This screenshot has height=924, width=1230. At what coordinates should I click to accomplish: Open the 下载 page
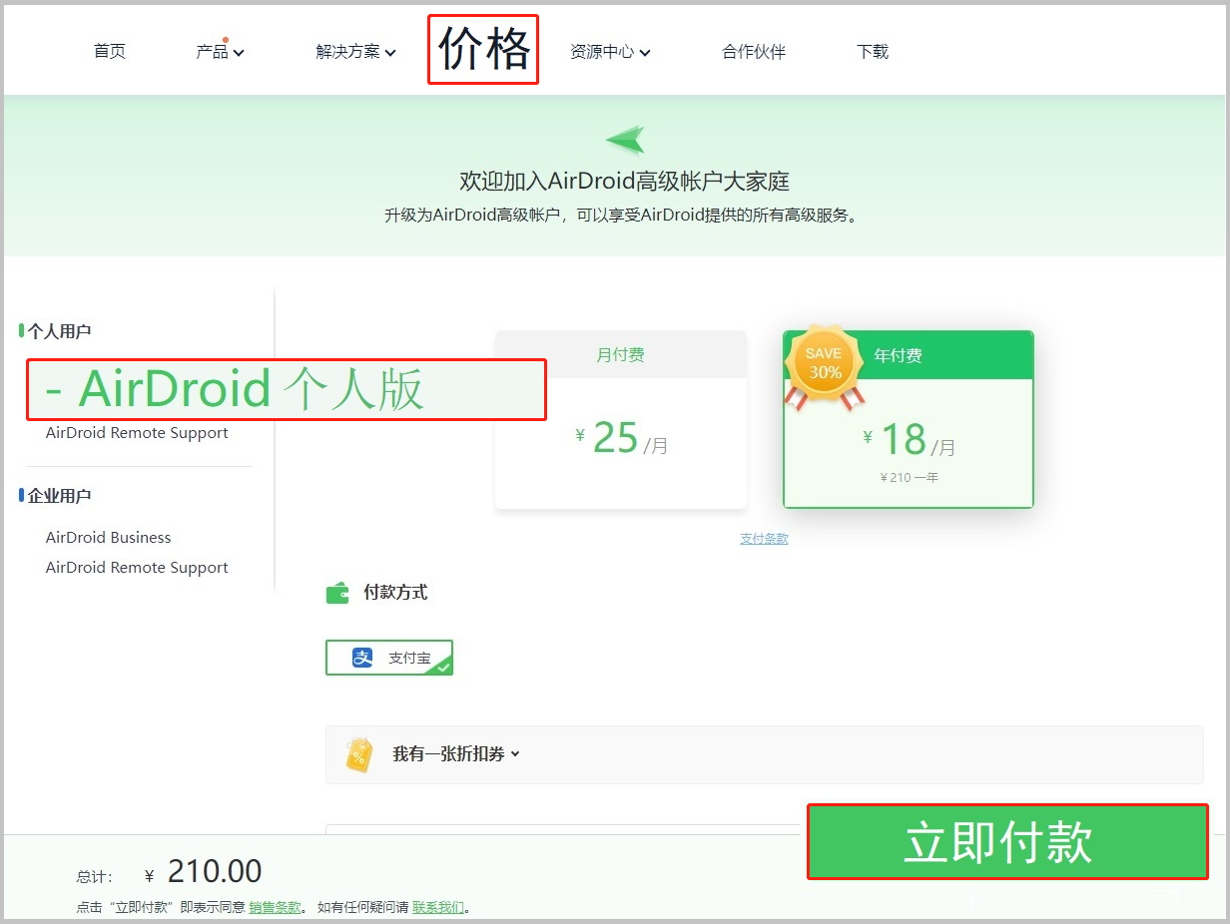(873, 52)
